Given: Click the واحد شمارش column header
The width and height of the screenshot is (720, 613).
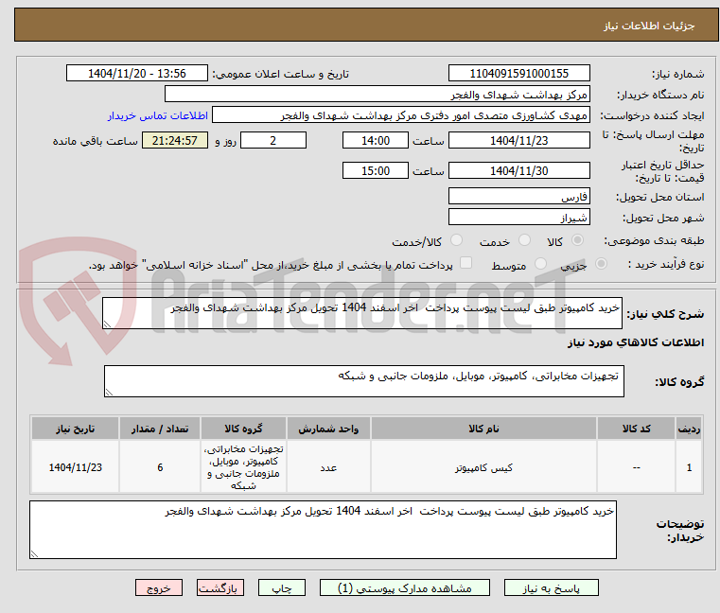Looking at the screenshot, I should coord(328,429).
